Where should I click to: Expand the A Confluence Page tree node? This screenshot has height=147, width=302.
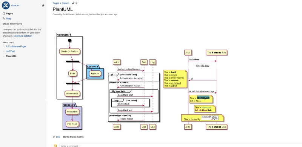tap(4, 47)
